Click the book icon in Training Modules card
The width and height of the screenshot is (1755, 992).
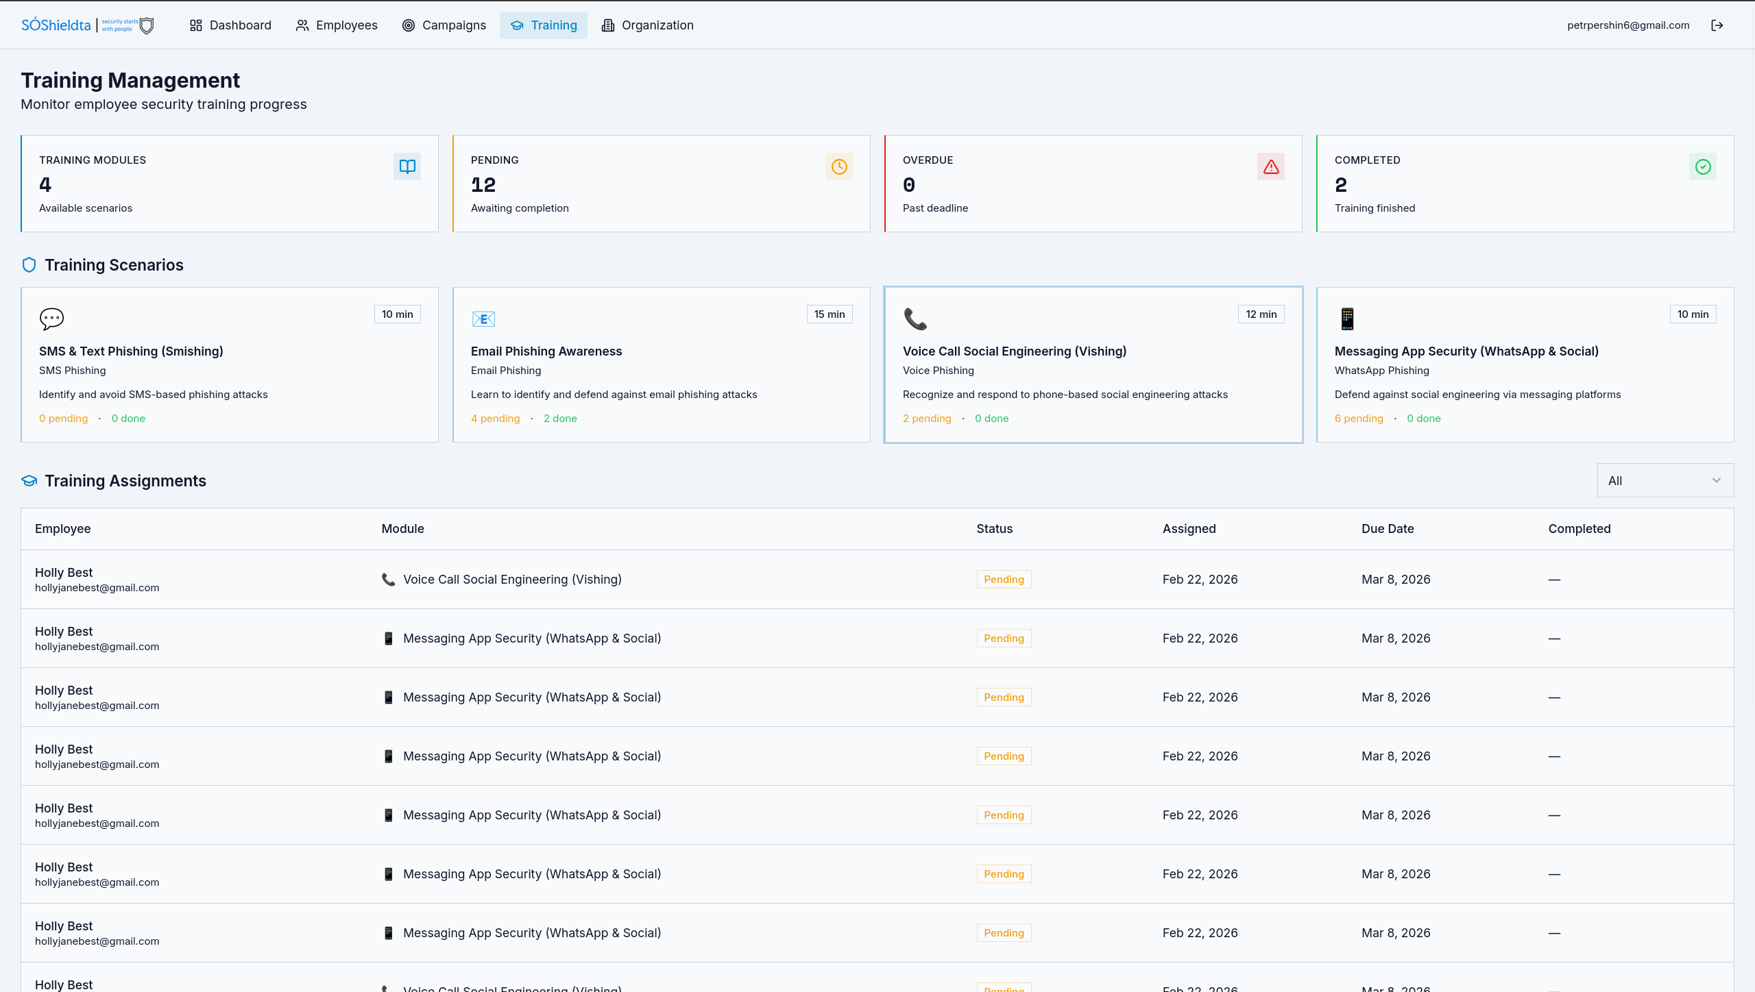coord(407,166)
